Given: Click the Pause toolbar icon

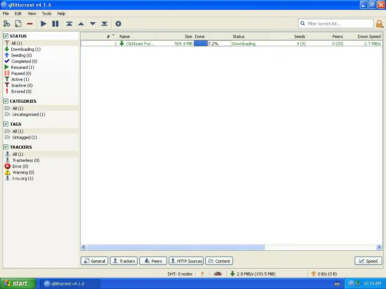Looking at the screenshot, I should (55, 24).
